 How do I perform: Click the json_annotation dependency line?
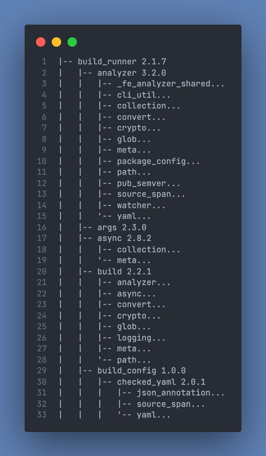tap(180, 393)
